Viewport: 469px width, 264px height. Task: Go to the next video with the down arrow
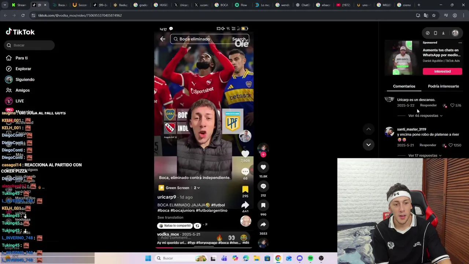tap(369, 145)
